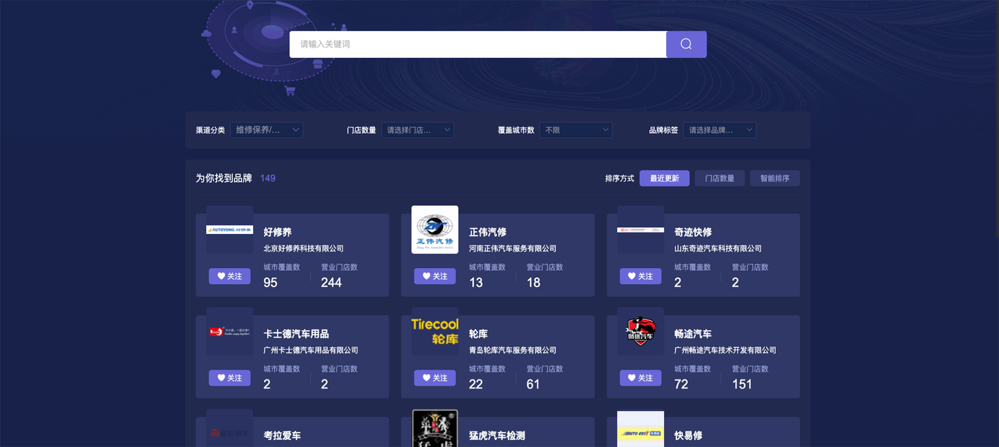Screen dimensions: 999x447
Task: Open the 奇迹快修 logo image
Action: (x=641, y=229)
